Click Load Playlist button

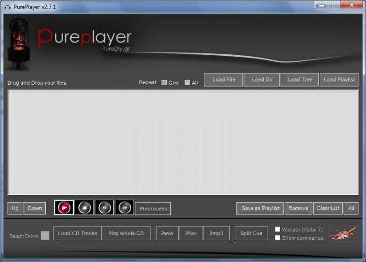[x=339, y=80]
